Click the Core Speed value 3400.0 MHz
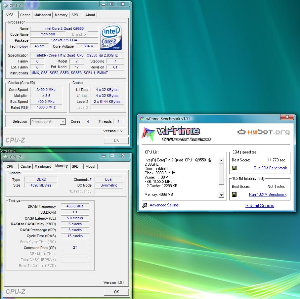 click(46, 90)
